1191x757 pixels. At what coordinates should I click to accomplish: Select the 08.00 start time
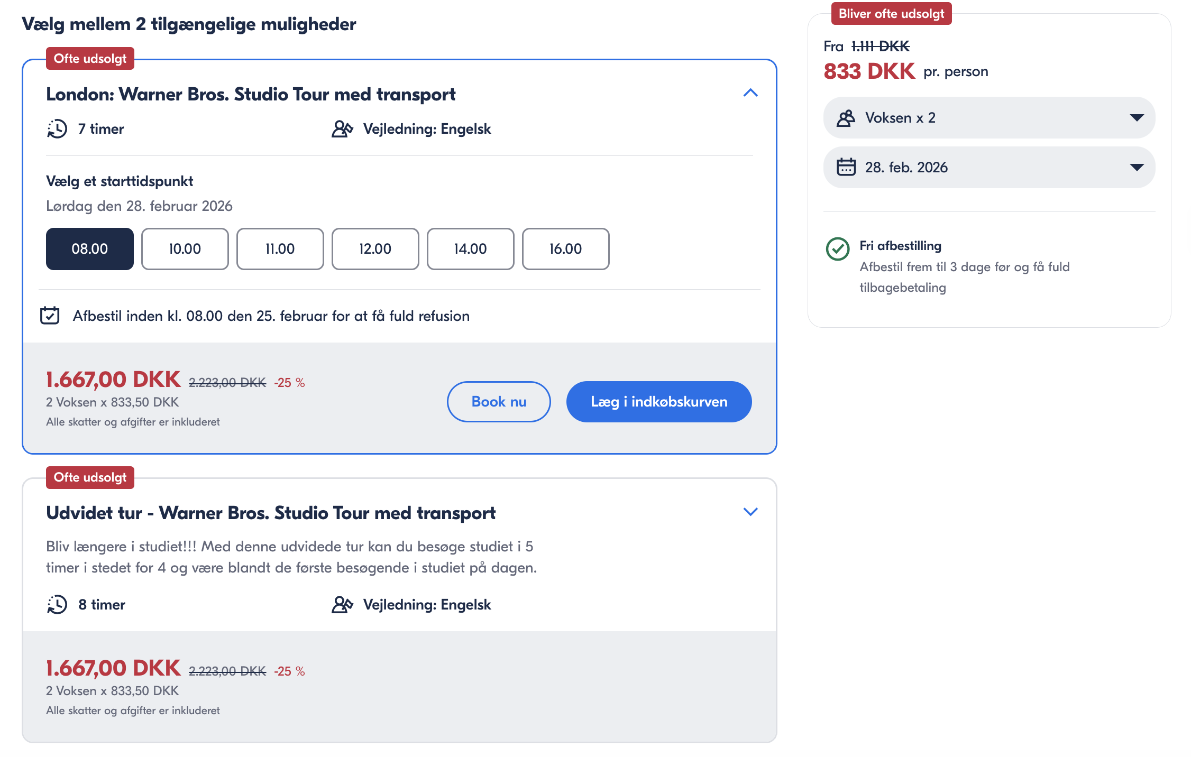coord(90,249)
